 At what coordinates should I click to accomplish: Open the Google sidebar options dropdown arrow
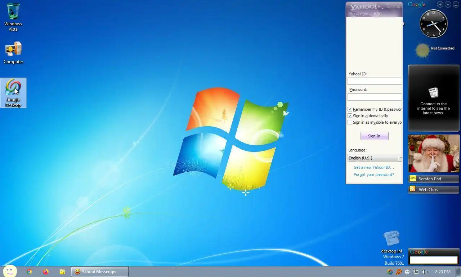click(448, 4)
